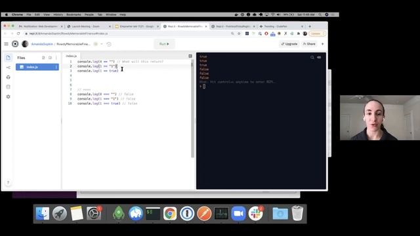The height and width of the screenshot is (236, 420).
Task: Clear the console with eraser icon
Action: tap(319, 57)
